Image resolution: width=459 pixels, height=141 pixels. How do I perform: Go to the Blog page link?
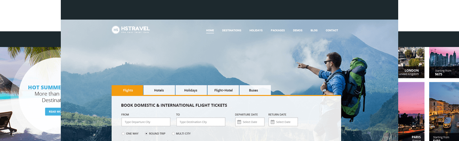314,31
